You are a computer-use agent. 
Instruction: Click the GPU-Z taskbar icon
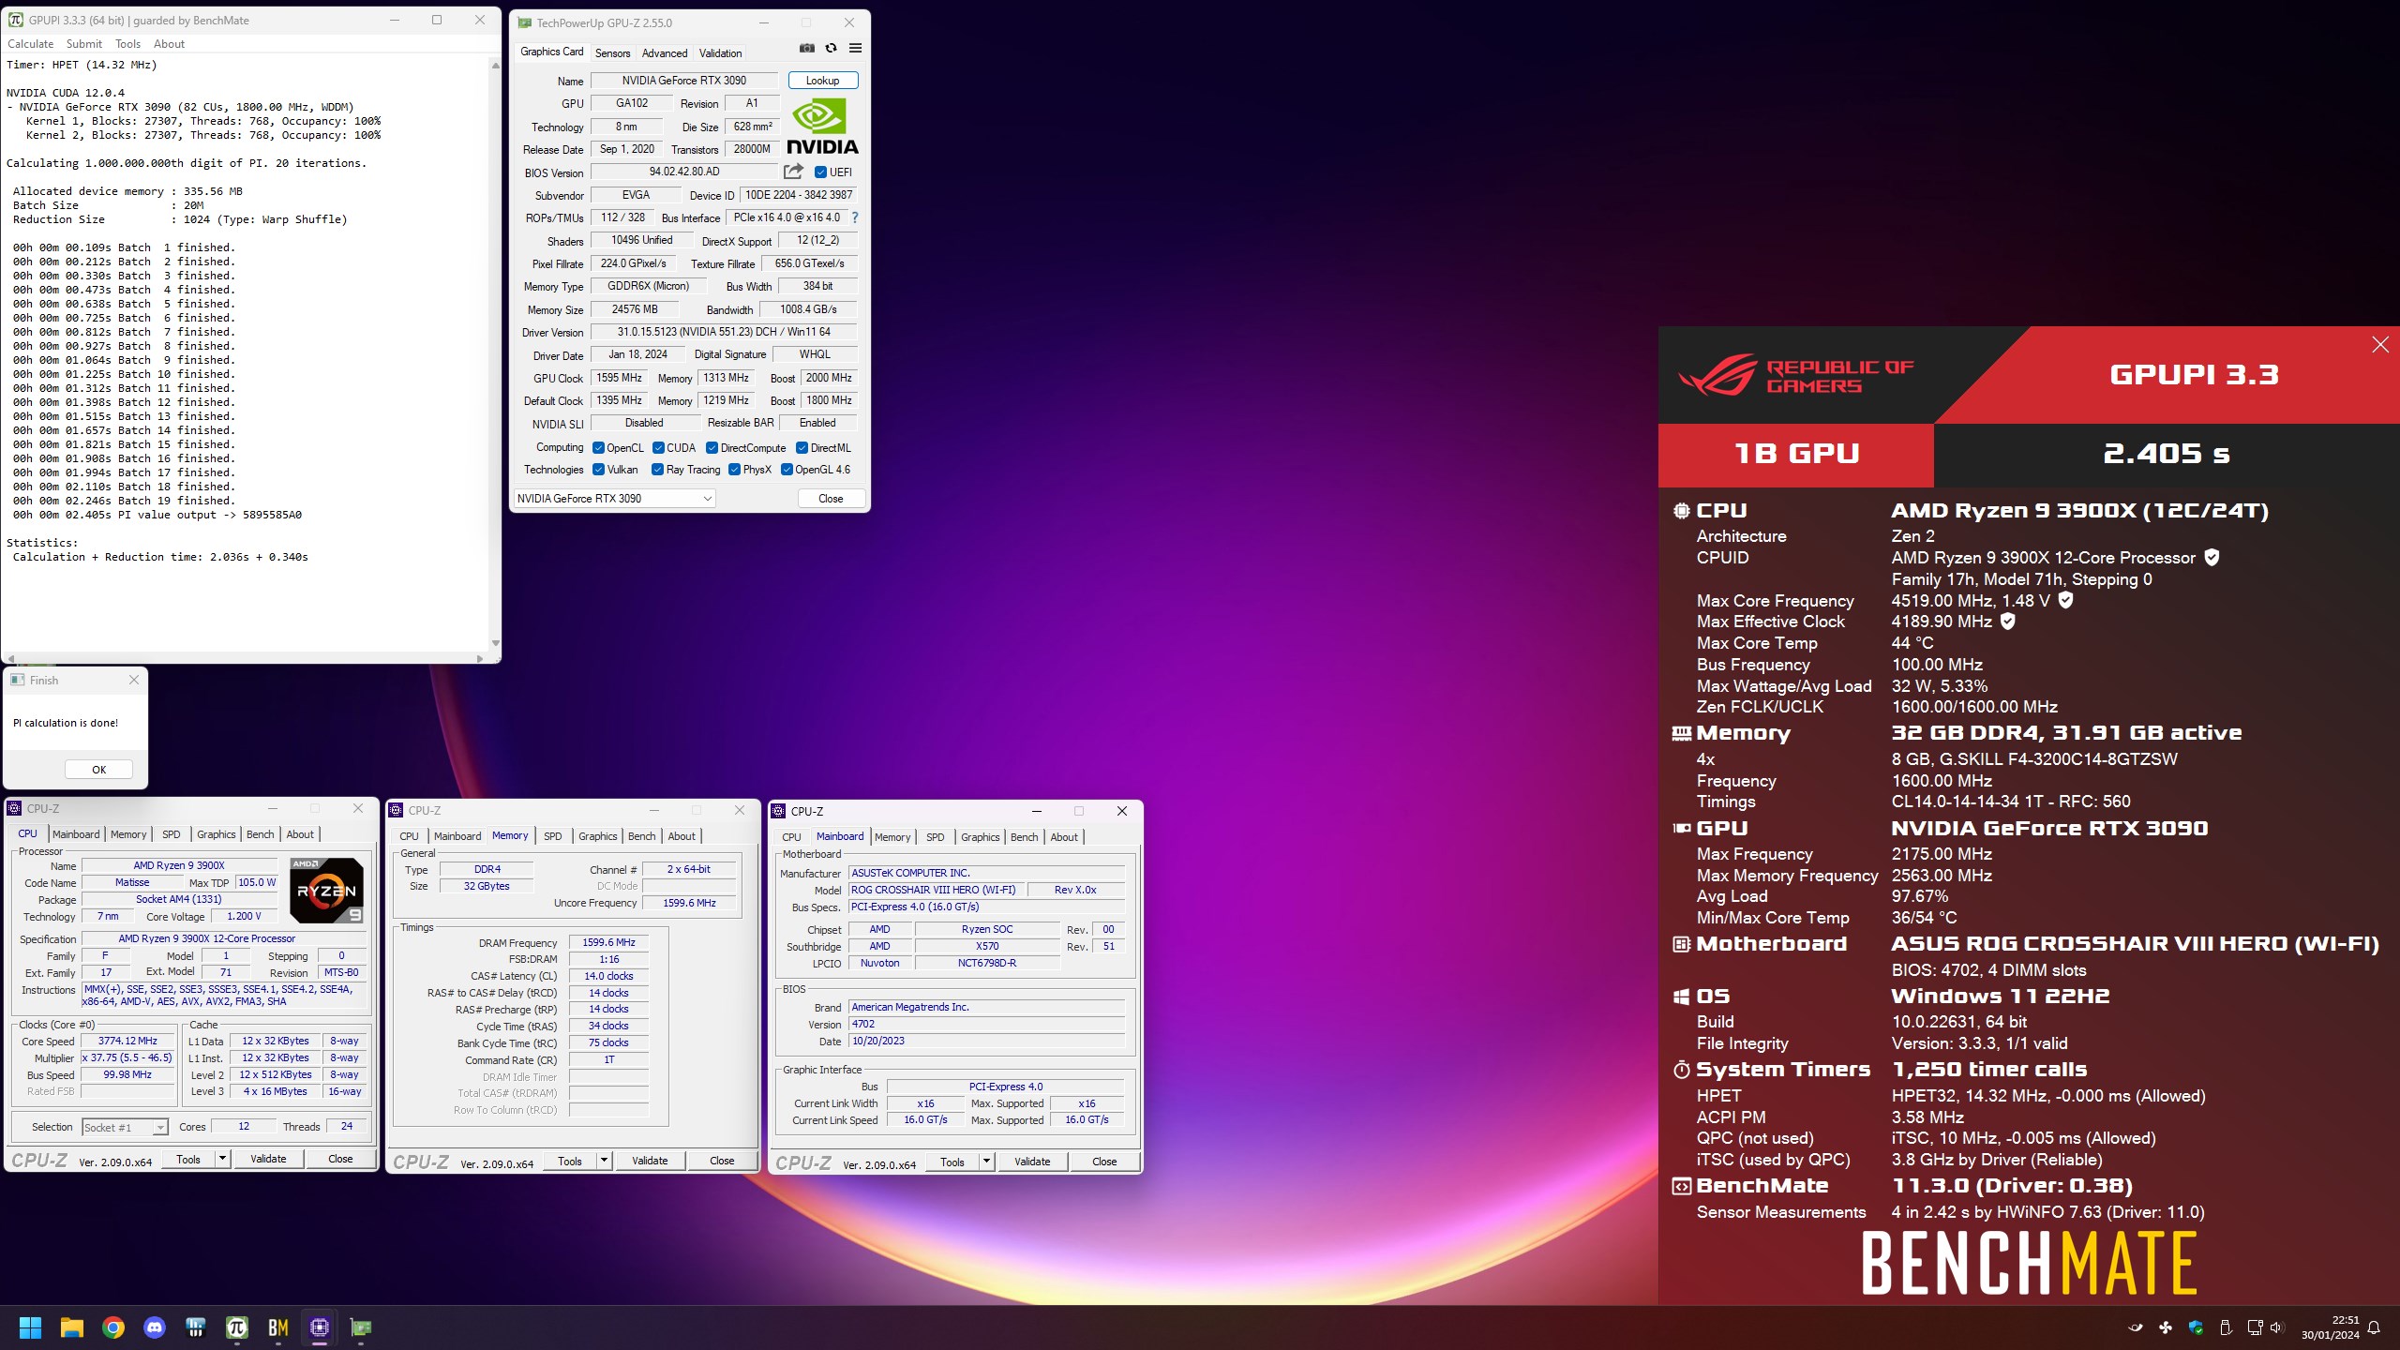pos(361,1327)
